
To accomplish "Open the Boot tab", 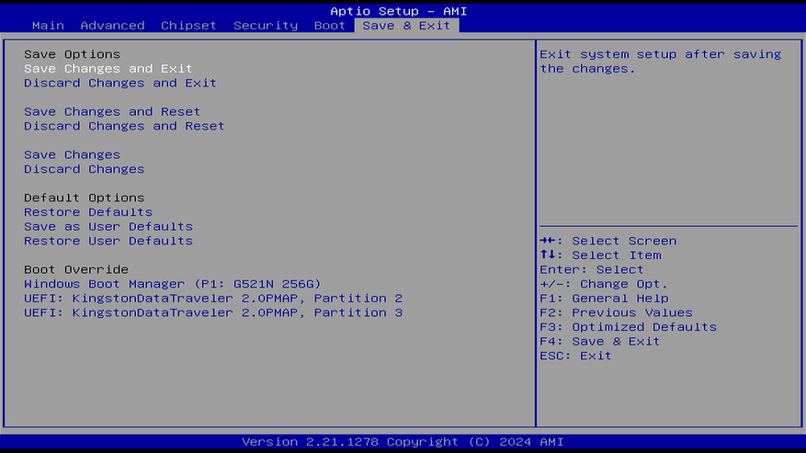I will [330, 25].
